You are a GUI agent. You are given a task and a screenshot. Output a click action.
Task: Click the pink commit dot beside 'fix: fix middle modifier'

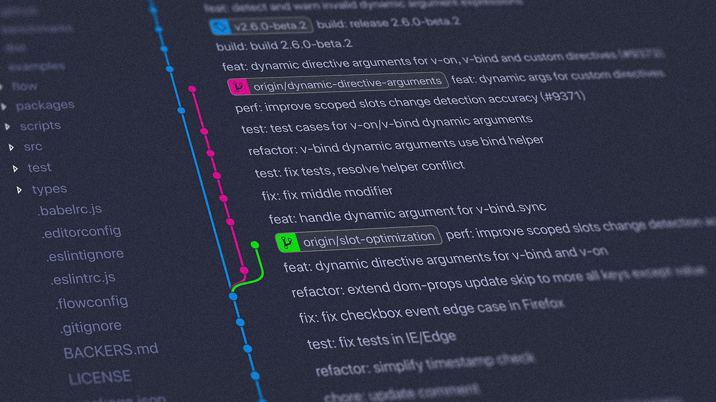(x=222, y=198)
